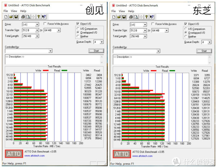
Task: Click Open file icon in right window
Action: point(119,17)
